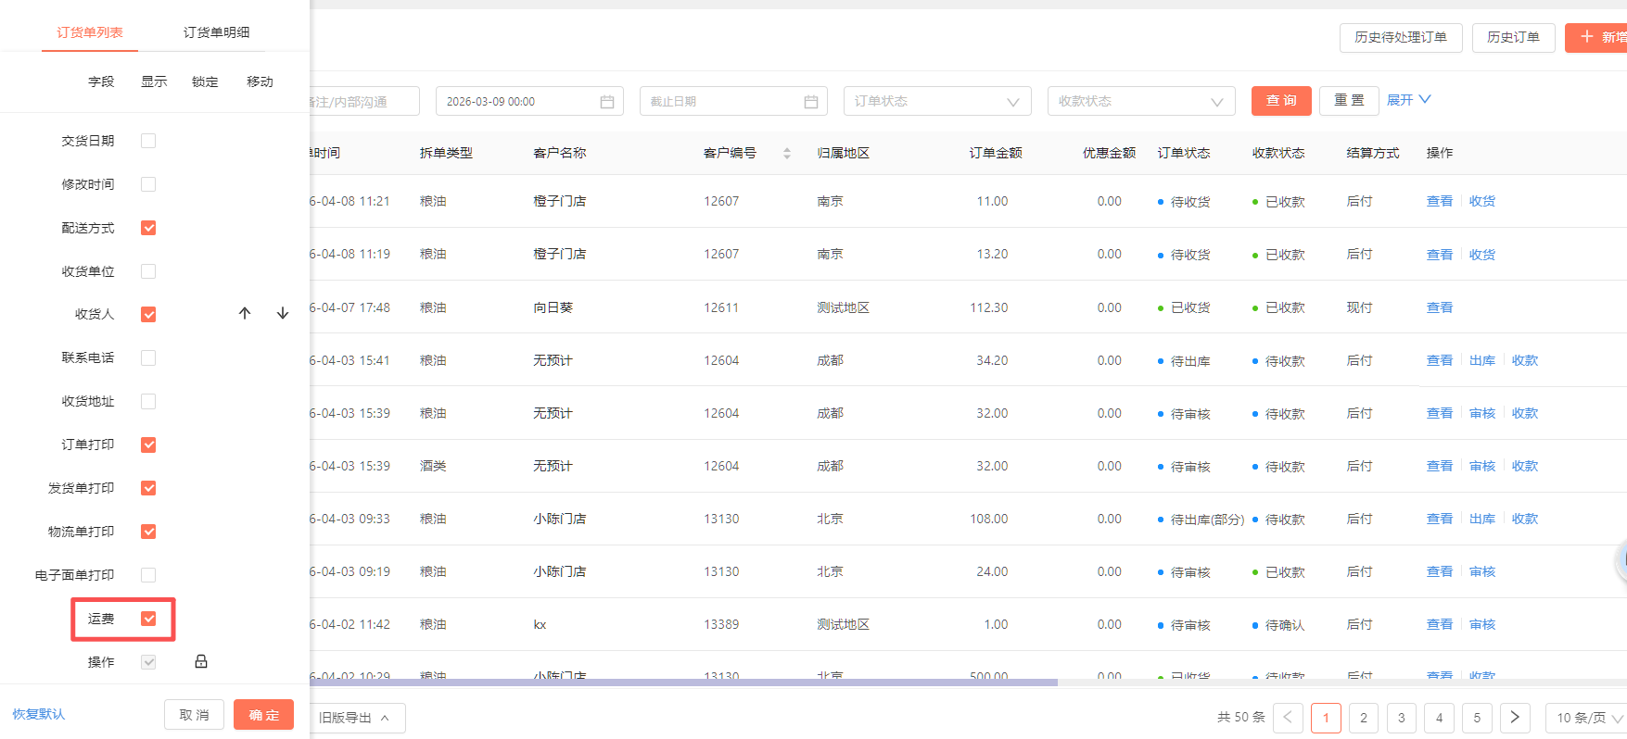Uncheck 配送方式 display checkbox
The width and height of the screenshot is (1627, 739).
tap(148, 228)
